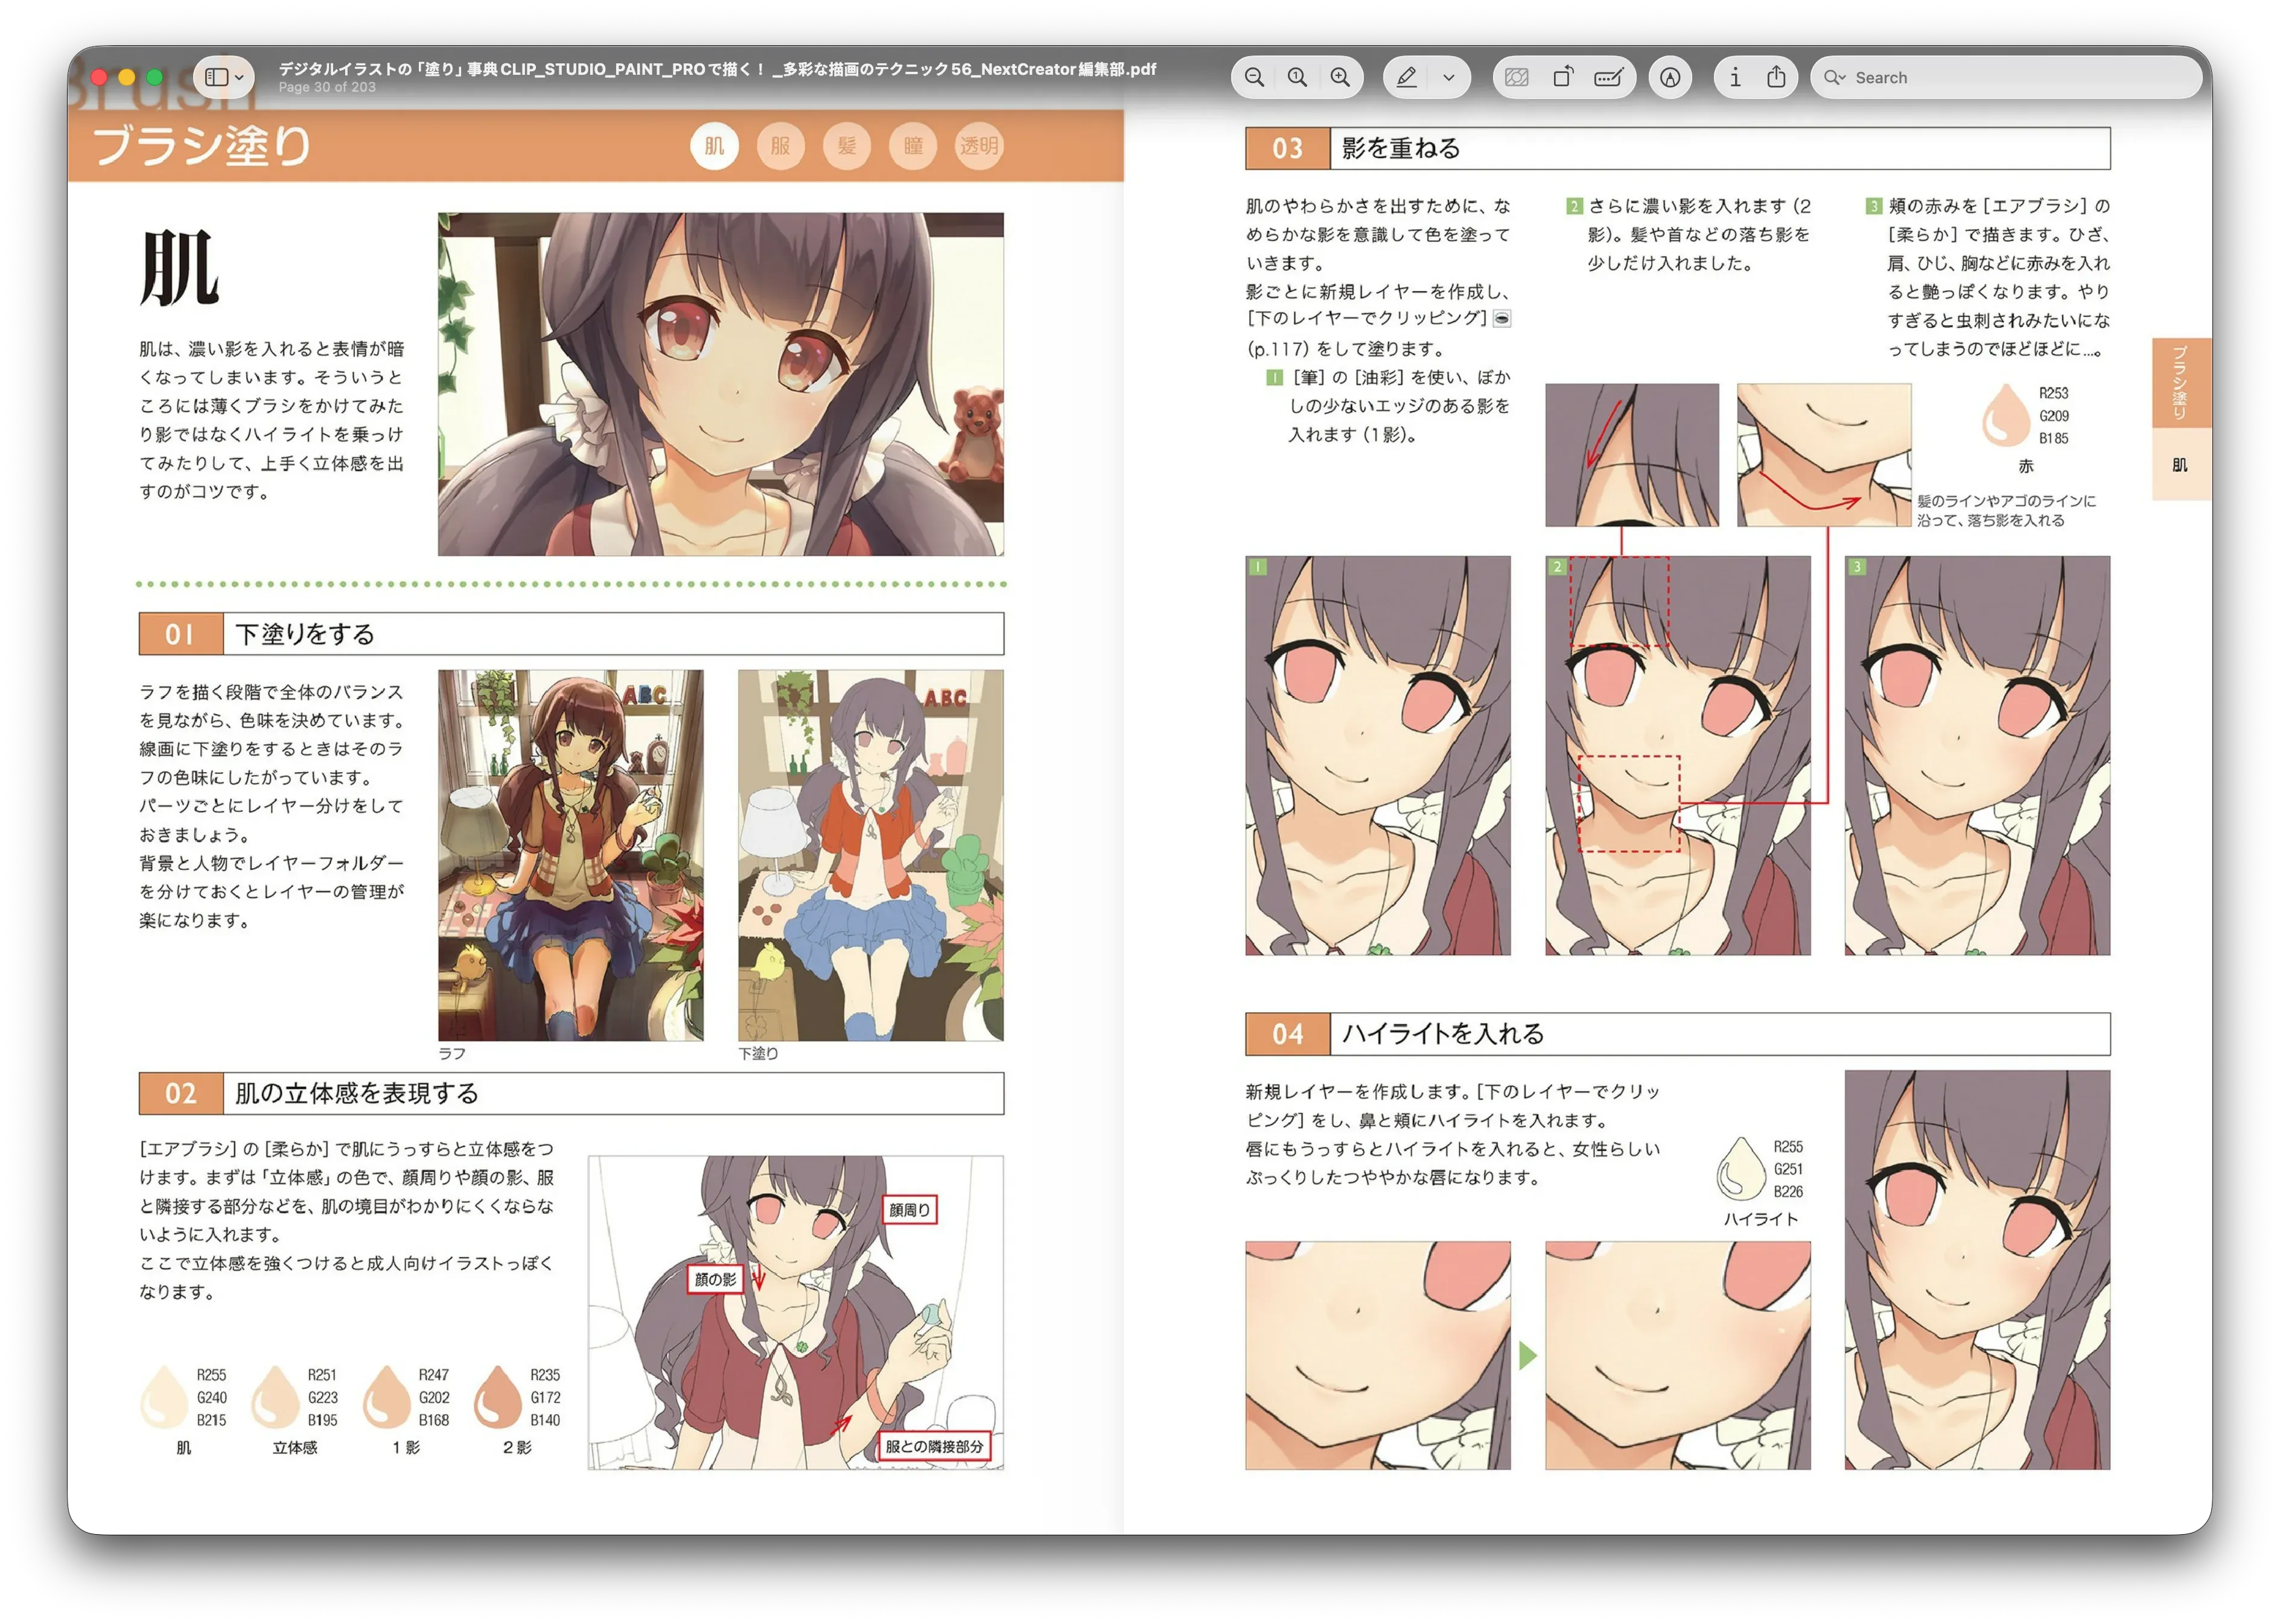Click the section heading 肌の立体感を表現する
The width and height of the screenshot is (2280, 1624).
click(x=357, y=1094)
